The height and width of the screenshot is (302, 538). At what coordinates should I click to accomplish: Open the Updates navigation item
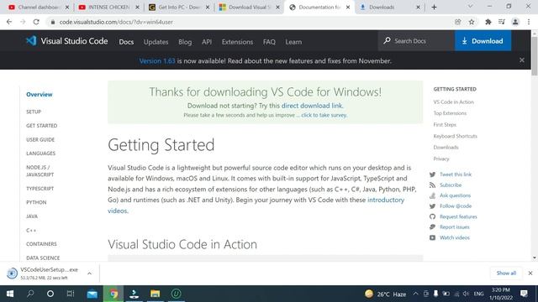[x=156, y=42]
